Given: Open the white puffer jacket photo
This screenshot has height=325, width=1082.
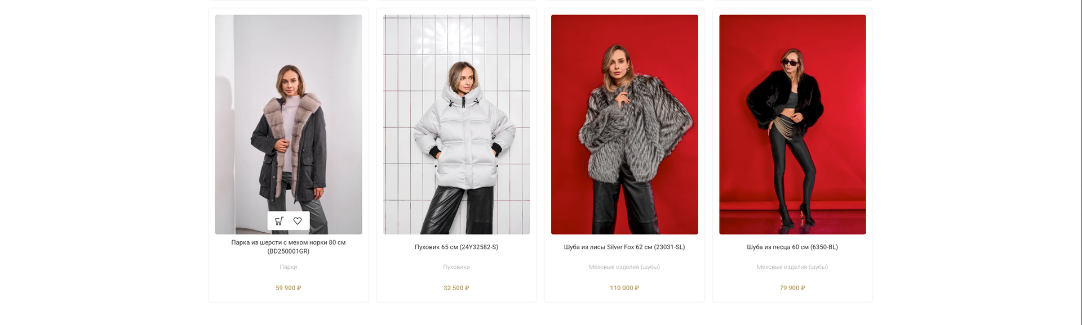Looking at the screenshot, I should click(456, 124).
